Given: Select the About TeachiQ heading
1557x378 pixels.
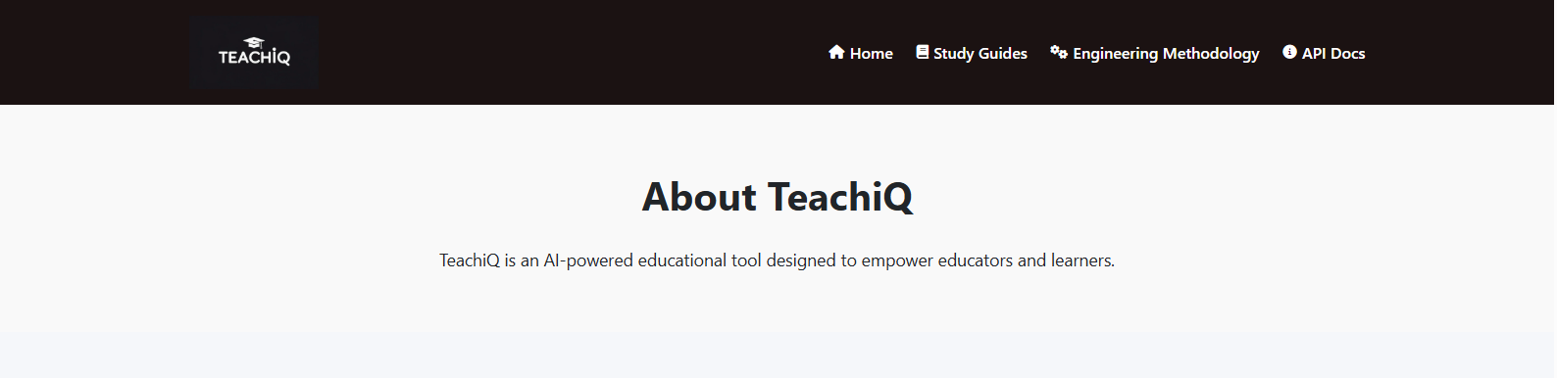Looking at the screenshot, I should click(778, 197).
